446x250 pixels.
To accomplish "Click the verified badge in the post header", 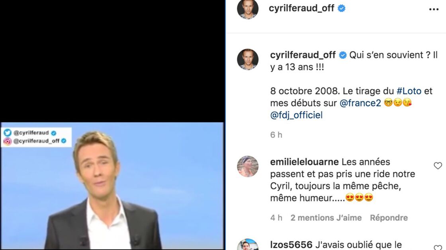I will pos(341,8).
